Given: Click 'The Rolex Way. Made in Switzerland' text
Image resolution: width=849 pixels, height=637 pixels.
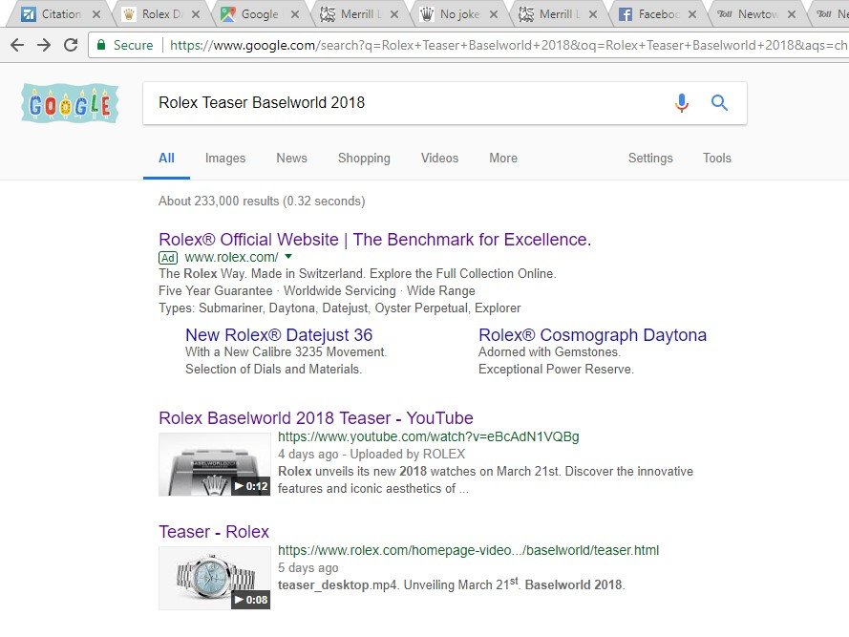Looking at the screenshot, I should coord(357,273).
